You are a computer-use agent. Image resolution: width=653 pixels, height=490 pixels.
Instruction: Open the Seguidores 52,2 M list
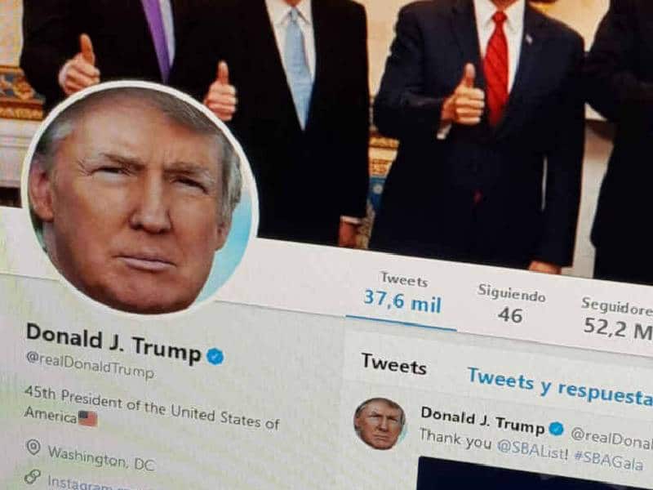tap(617, 318)
